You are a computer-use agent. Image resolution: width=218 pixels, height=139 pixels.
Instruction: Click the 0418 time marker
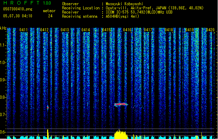[169, 30]
